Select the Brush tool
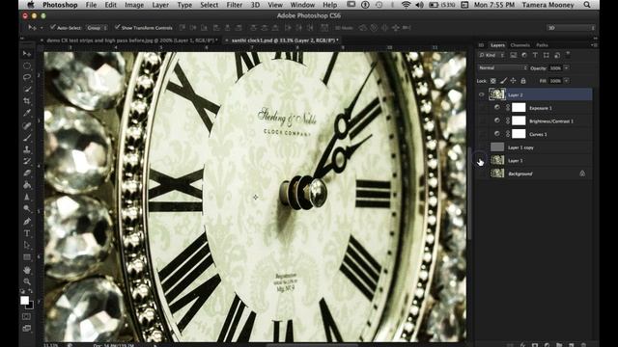 coord(27,138)
